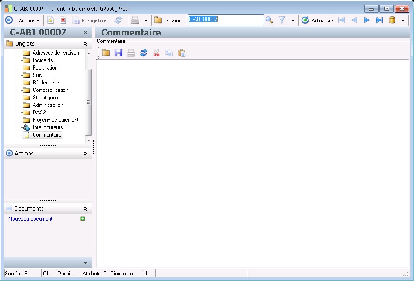414x281 pixels.
Task: Collapse the Documents section
Action: (x=85, y=209)
